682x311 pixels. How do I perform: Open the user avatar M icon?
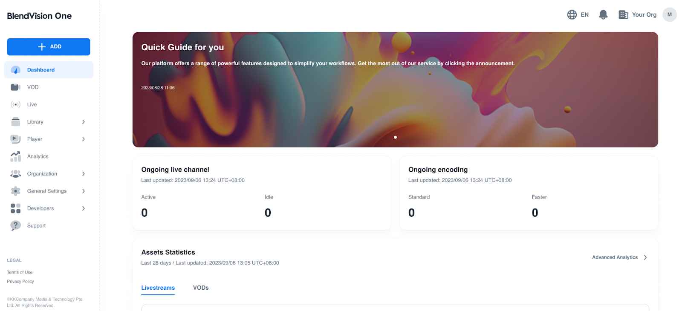(x=670, y=15)
